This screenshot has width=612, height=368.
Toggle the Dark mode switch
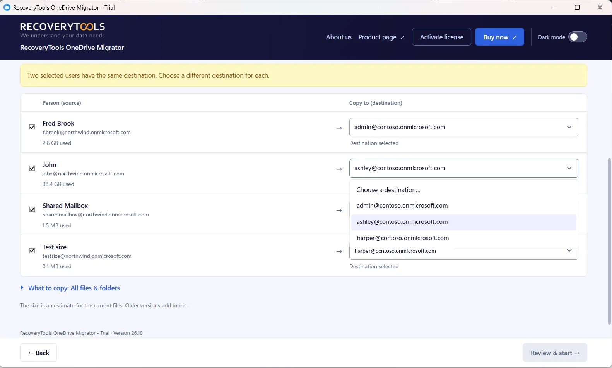578,37
